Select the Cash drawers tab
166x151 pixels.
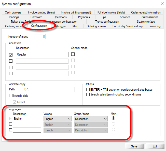pos(13,12)
